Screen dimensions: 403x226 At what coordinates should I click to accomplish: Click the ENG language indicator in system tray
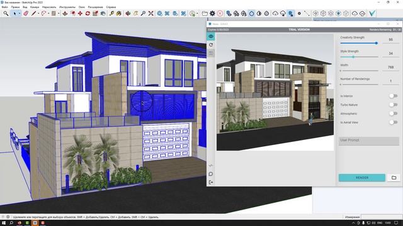tap(380, 223)
